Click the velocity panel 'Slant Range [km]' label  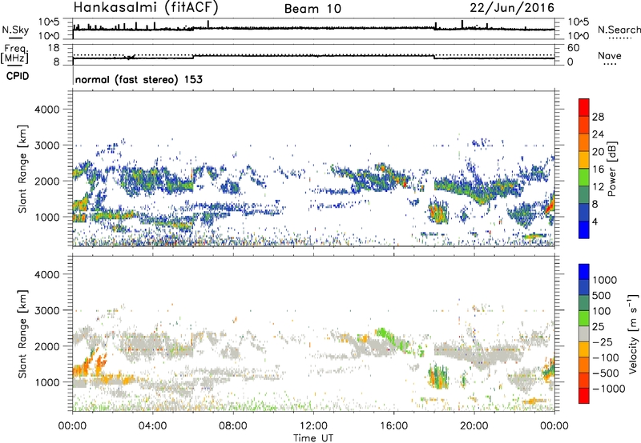click(x=22, y=333)
